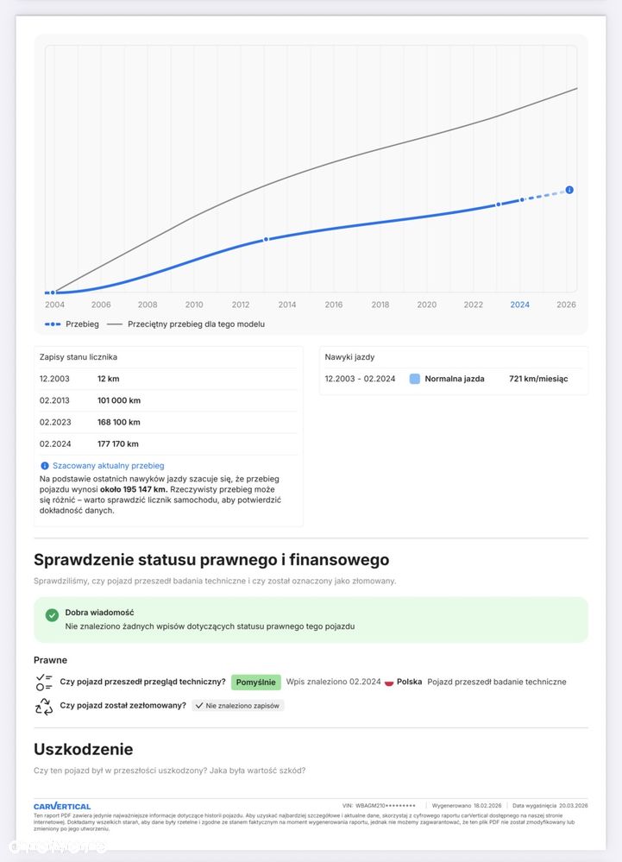Click the info marker at the chart's 2026 endpoint
Viewport: 622px width, 862px height.
(x=569, y=190)
